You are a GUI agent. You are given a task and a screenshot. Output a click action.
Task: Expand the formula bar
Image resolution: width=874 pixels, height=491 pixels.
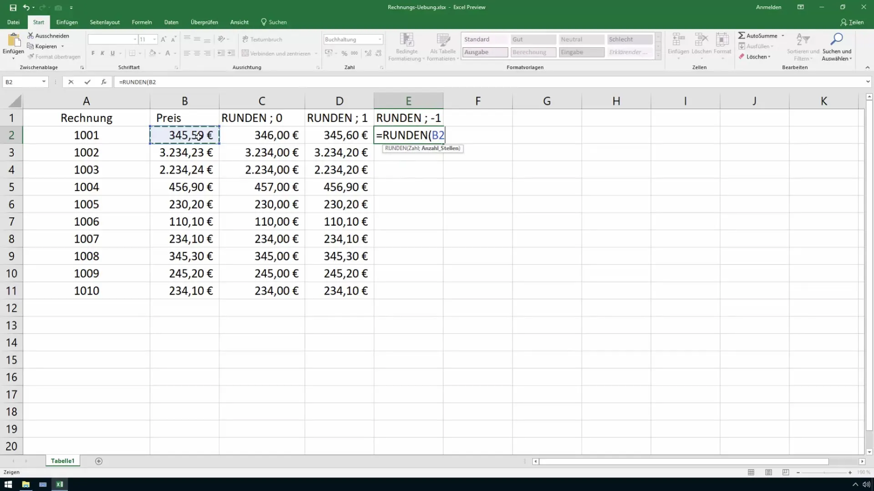[x=868, y=82]
